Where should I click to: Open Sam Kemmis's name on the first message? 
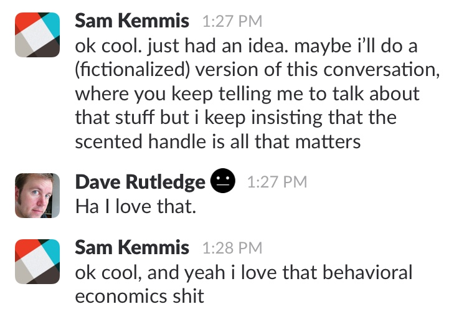click(x=132, y=21)
